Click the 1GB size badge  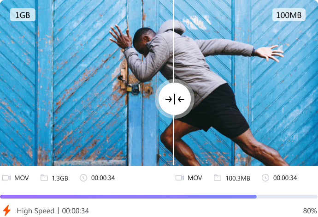[23, 15]
